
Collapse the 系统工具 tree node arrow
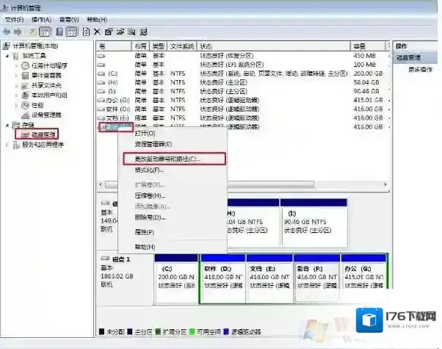tap(7, 56)
